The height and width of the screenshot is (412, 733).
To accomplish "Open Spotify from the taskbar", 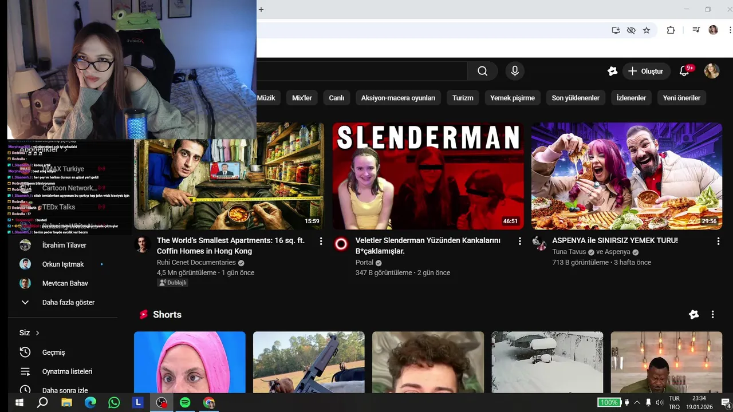I will click(185, 402).
